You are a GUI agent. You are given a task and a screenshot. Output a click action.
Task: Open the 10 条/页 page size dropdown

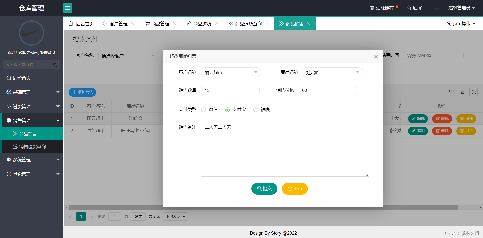[175, 216]
